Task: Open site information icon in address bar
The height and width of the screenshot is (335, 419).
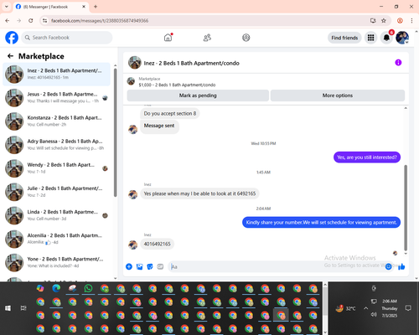Action: point(45,20)
